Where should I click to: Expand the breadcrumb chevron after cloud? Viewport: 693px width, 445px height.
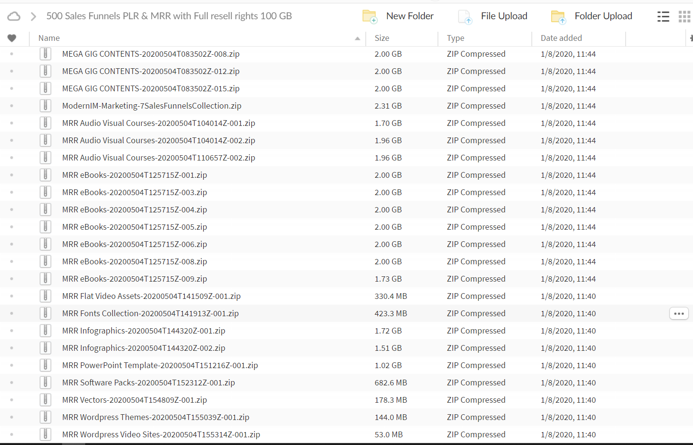(33, 16)
